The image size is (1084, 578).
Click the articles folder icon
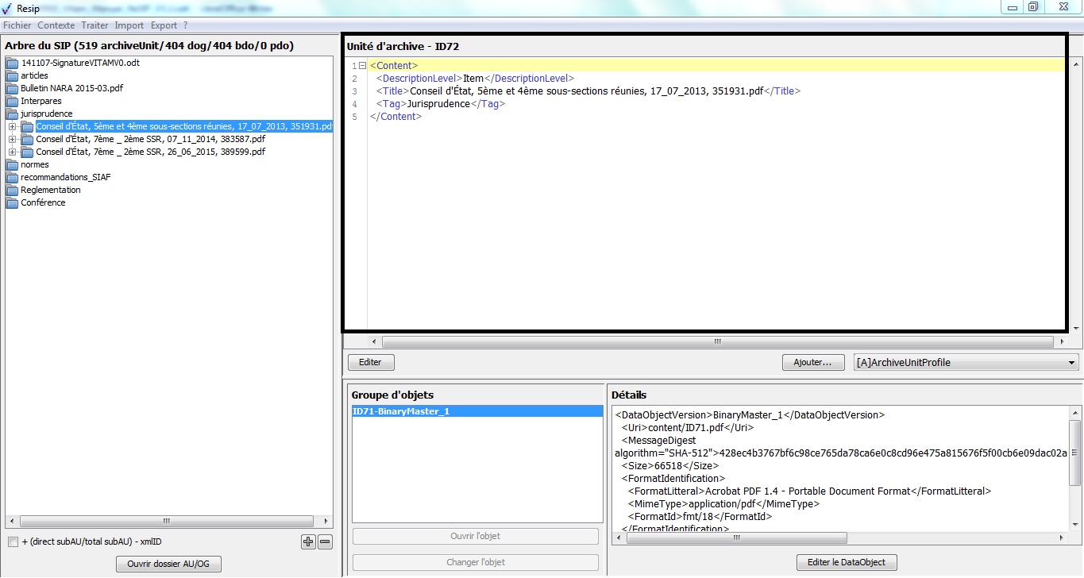pyautogui.click(x=12, y=76)
